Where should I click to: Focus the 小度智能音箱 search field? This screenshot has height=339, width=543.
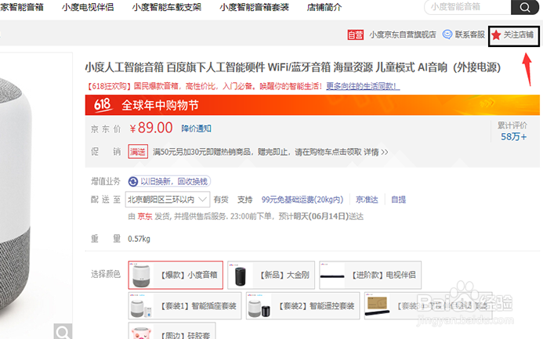coord(468,7)
